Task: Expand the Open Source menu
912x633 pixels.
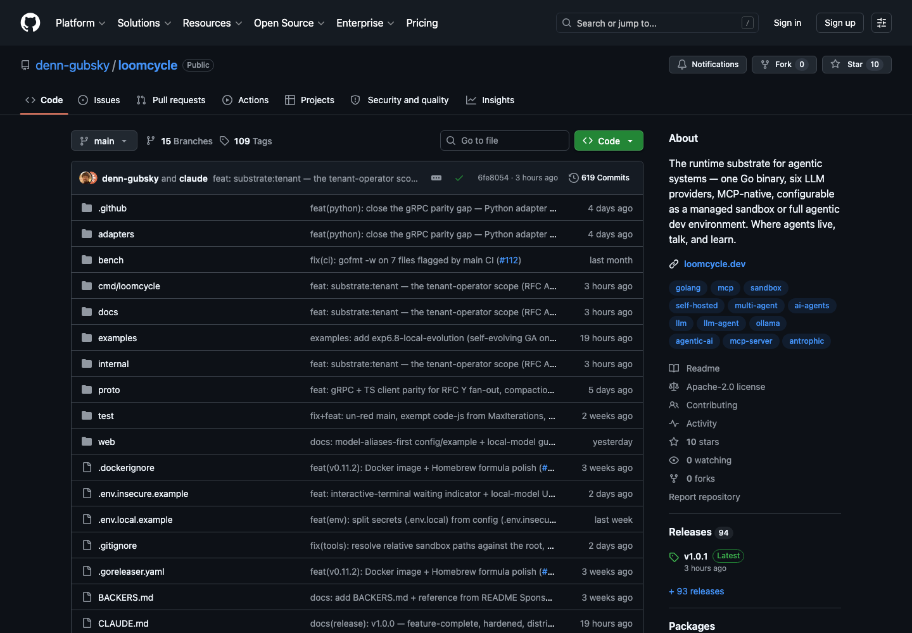Action: coord(289,23)
